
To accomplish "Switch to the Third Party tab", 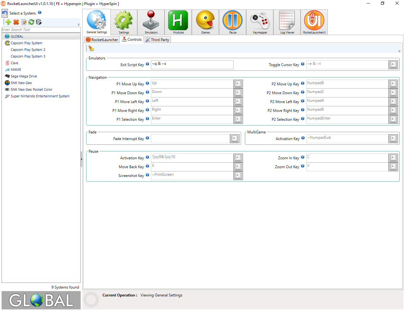I will click(157, 40).
